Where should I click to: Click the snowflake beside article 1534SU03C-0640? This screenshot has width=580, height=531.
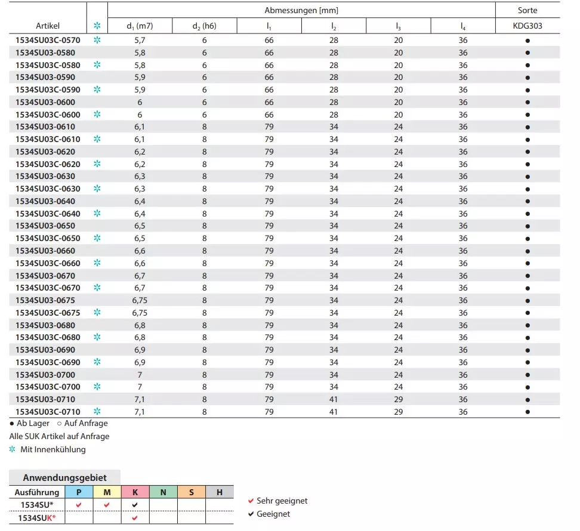[x=97, y=214]
